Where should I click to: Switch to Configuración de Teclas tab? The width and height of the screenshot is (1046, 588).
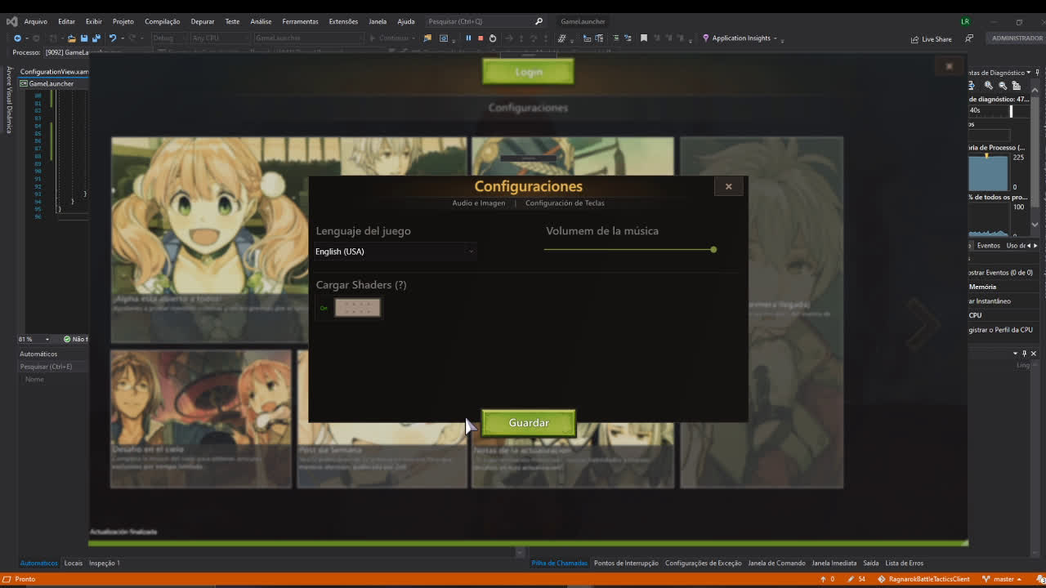565,203
